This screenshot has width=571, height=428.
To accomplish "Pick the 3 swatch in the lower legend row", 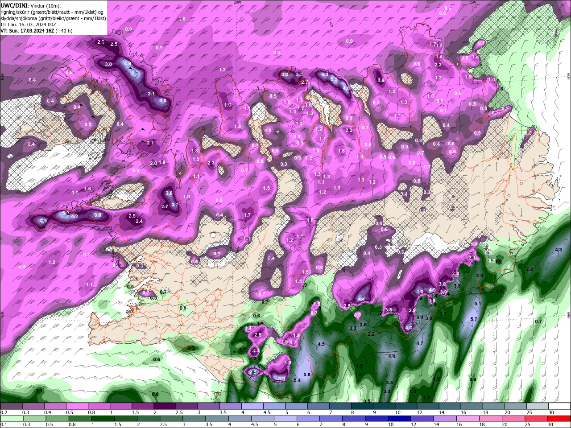I will point(194,419).
